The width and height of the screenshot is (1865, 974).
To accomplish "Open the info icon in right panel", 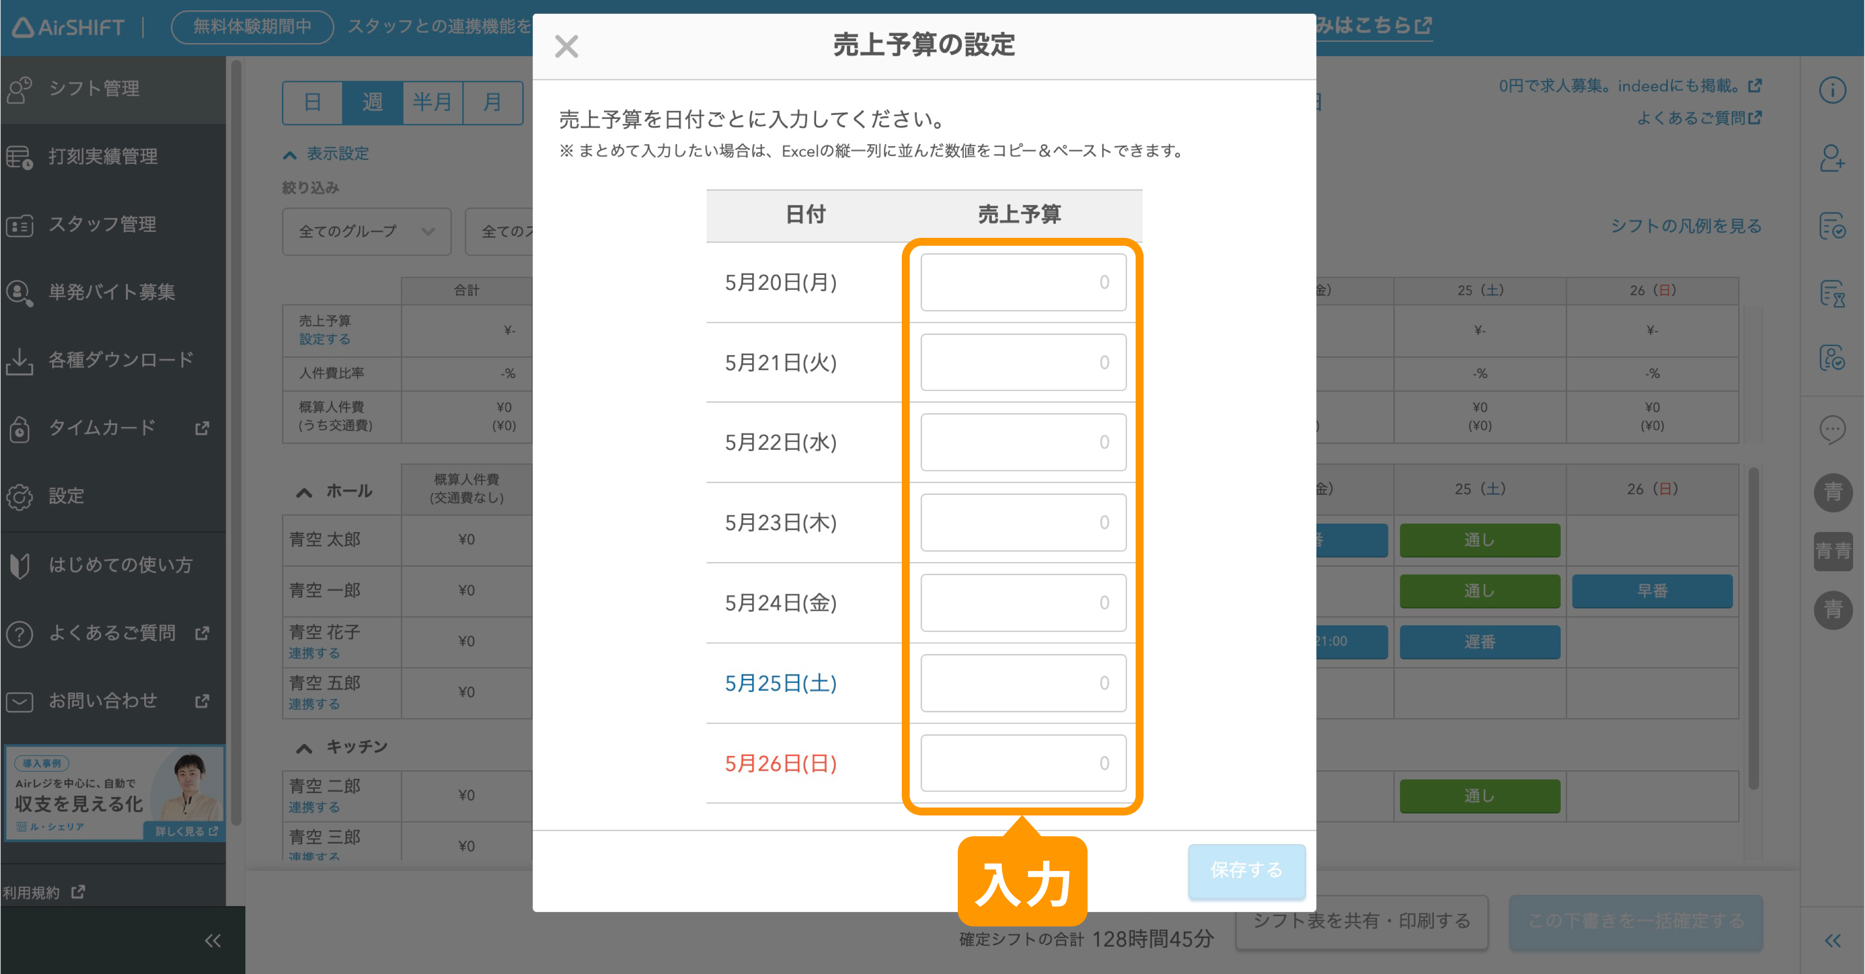I will 1832,90.
